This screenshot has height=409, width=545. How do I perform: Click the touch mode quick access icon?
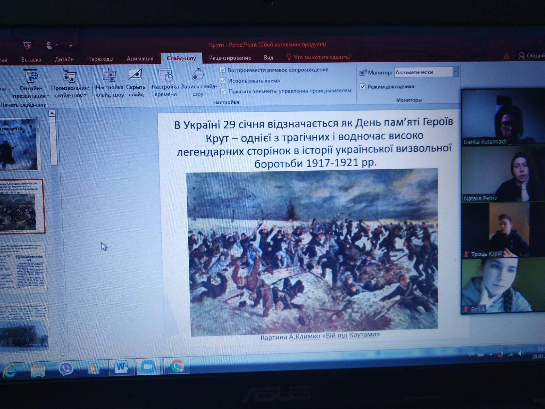[49, 45]
